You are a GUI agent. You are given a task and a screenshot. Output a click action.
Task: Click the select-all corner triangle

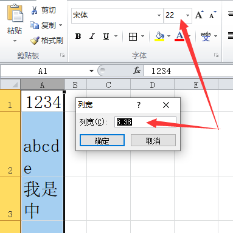10,84
